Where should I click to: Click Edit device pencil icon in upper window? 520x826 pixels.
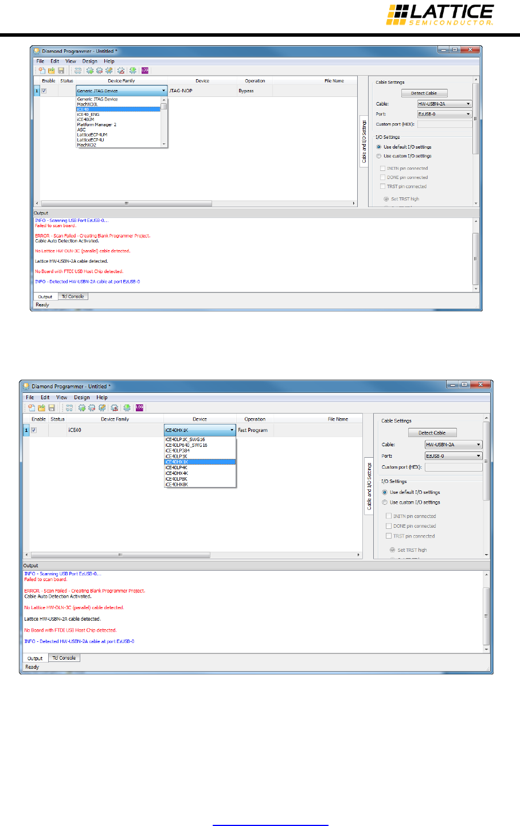click(108, 71)
